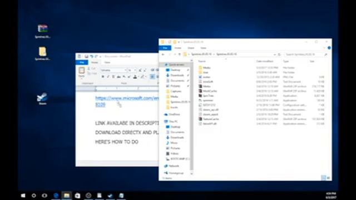Open Explorer address bar history dropdown
This screenshot has height=200, width=356.
pyautogui.click(x=275, y=54)
